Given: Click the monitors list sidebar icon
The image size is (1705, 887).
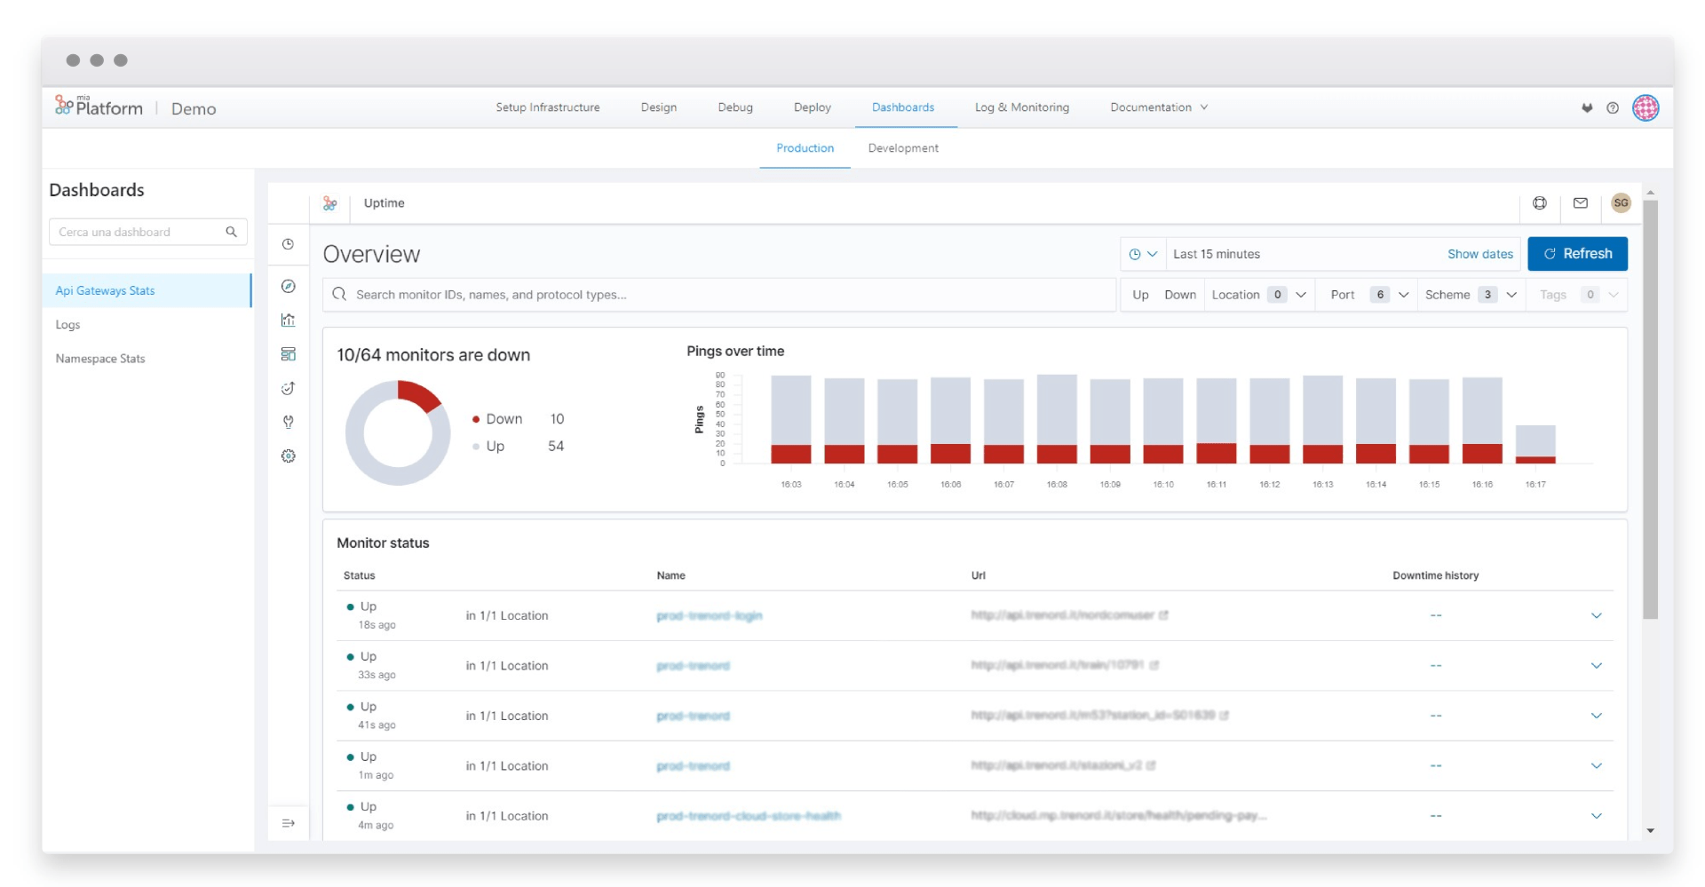Looking at the screenshot, I should [288, 353].
